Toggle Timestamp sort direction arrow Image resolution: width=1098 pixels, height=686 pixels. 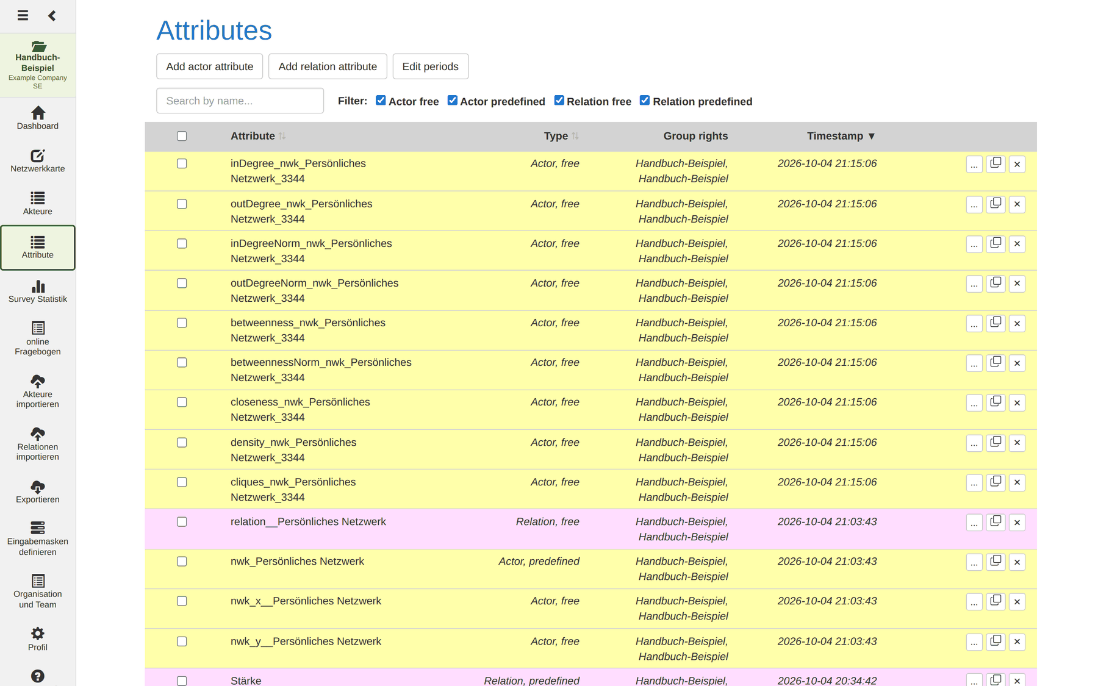[872, 136]
